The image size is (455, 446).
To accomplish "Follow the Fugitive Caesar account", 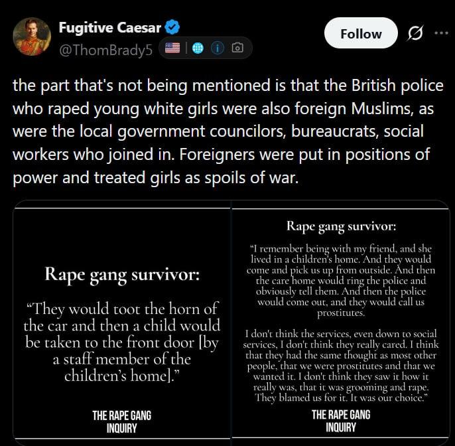I will [x=361, y=33].
